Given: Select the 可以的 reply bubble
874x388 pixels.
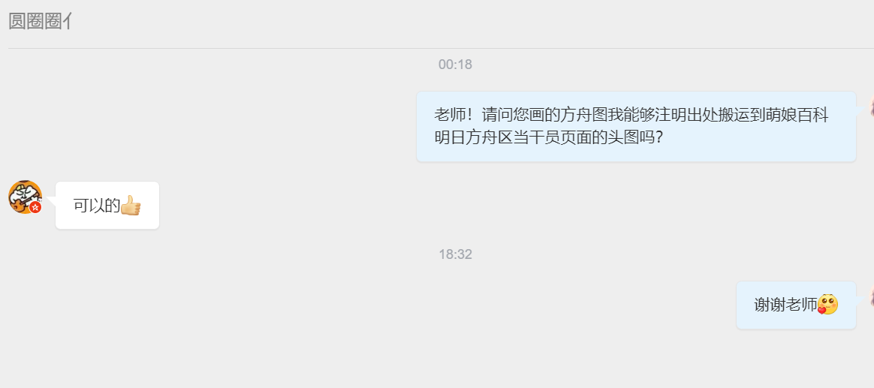Looking at the screenshot, I should [107, 205].
